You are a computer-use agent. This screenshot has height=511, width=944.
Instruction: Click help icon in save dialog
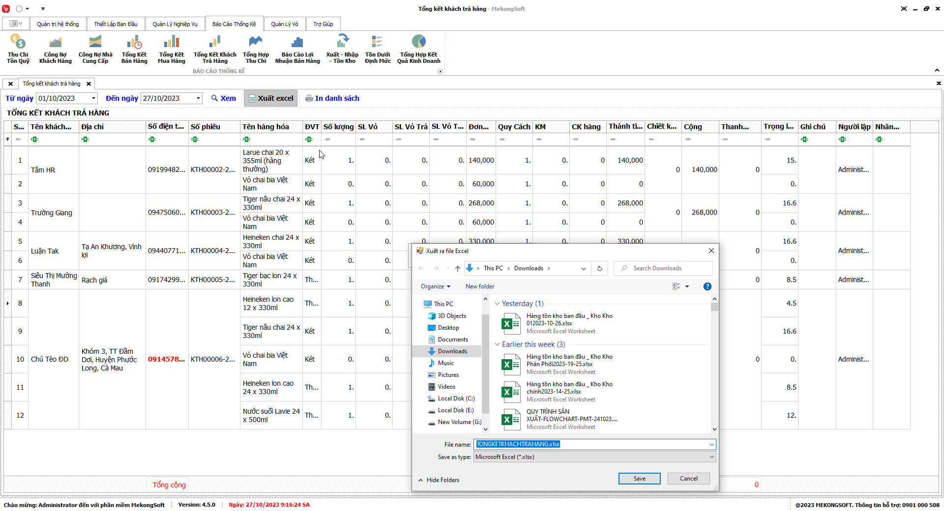(x=707, y=286)
